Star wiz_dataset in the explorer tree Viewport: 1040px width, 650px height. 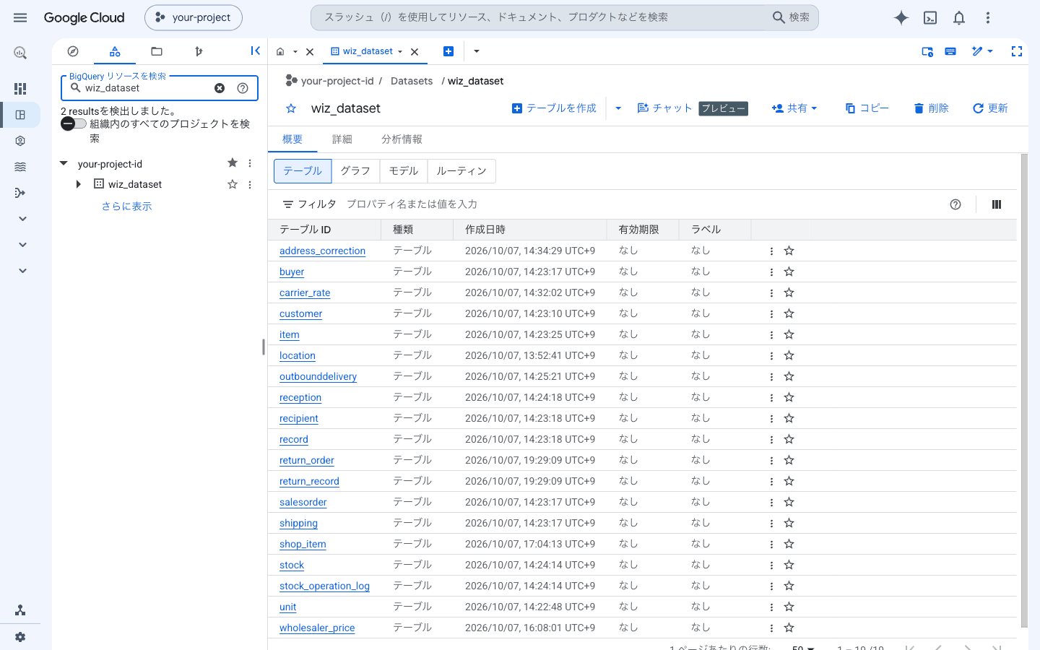(x=233, y=184)
